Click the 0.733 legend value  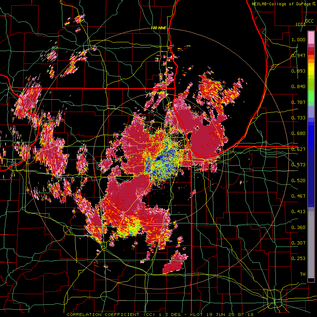click(298, 118)
